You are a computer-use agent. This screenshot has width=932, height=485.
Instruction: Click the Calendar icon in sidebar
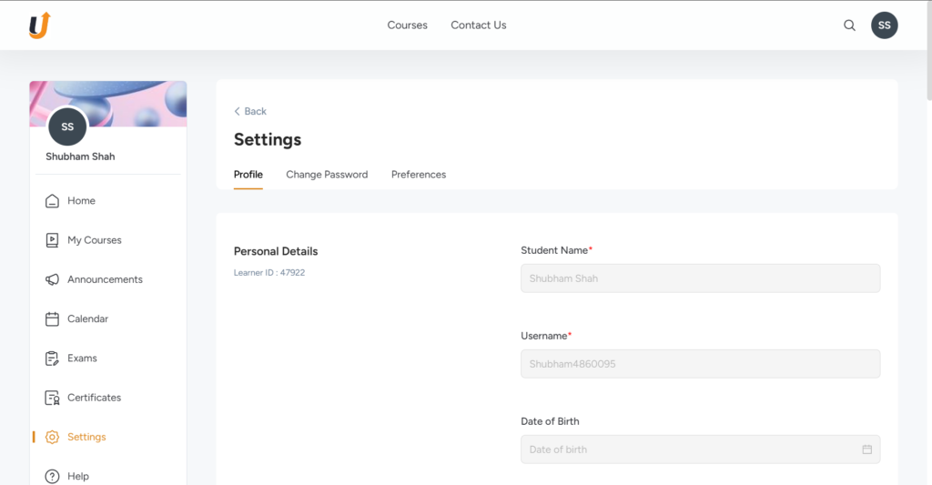point(52,319)
